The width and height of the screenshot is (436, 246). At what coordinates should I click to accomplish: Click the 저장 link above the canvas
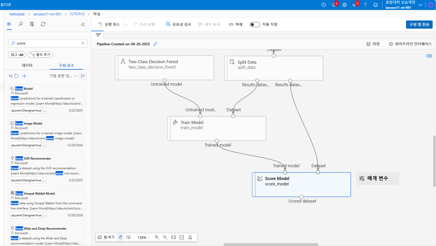373,44
